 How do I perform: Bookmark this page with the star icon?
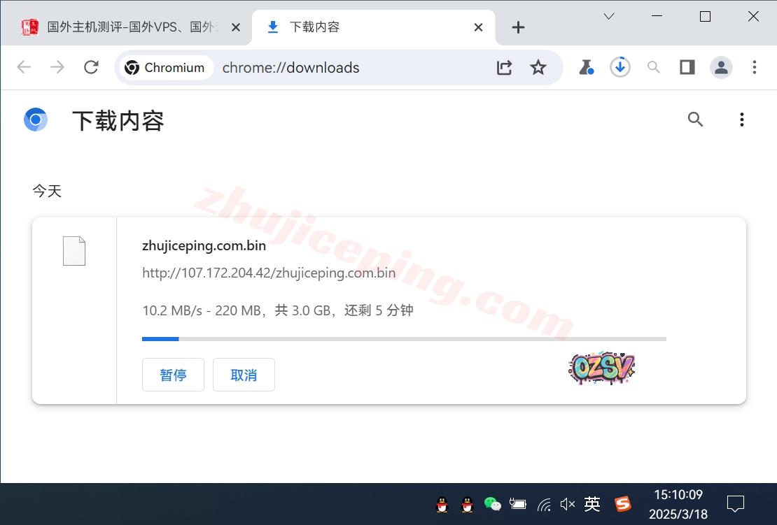538,67
